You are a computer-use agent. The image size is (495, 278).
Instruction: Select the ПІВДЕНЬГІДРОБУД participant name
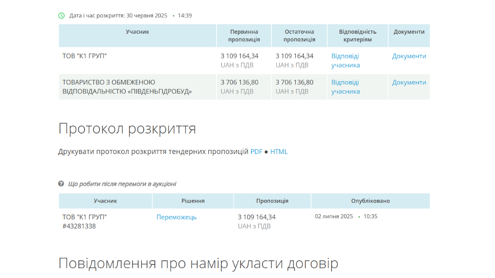point(127,87)
